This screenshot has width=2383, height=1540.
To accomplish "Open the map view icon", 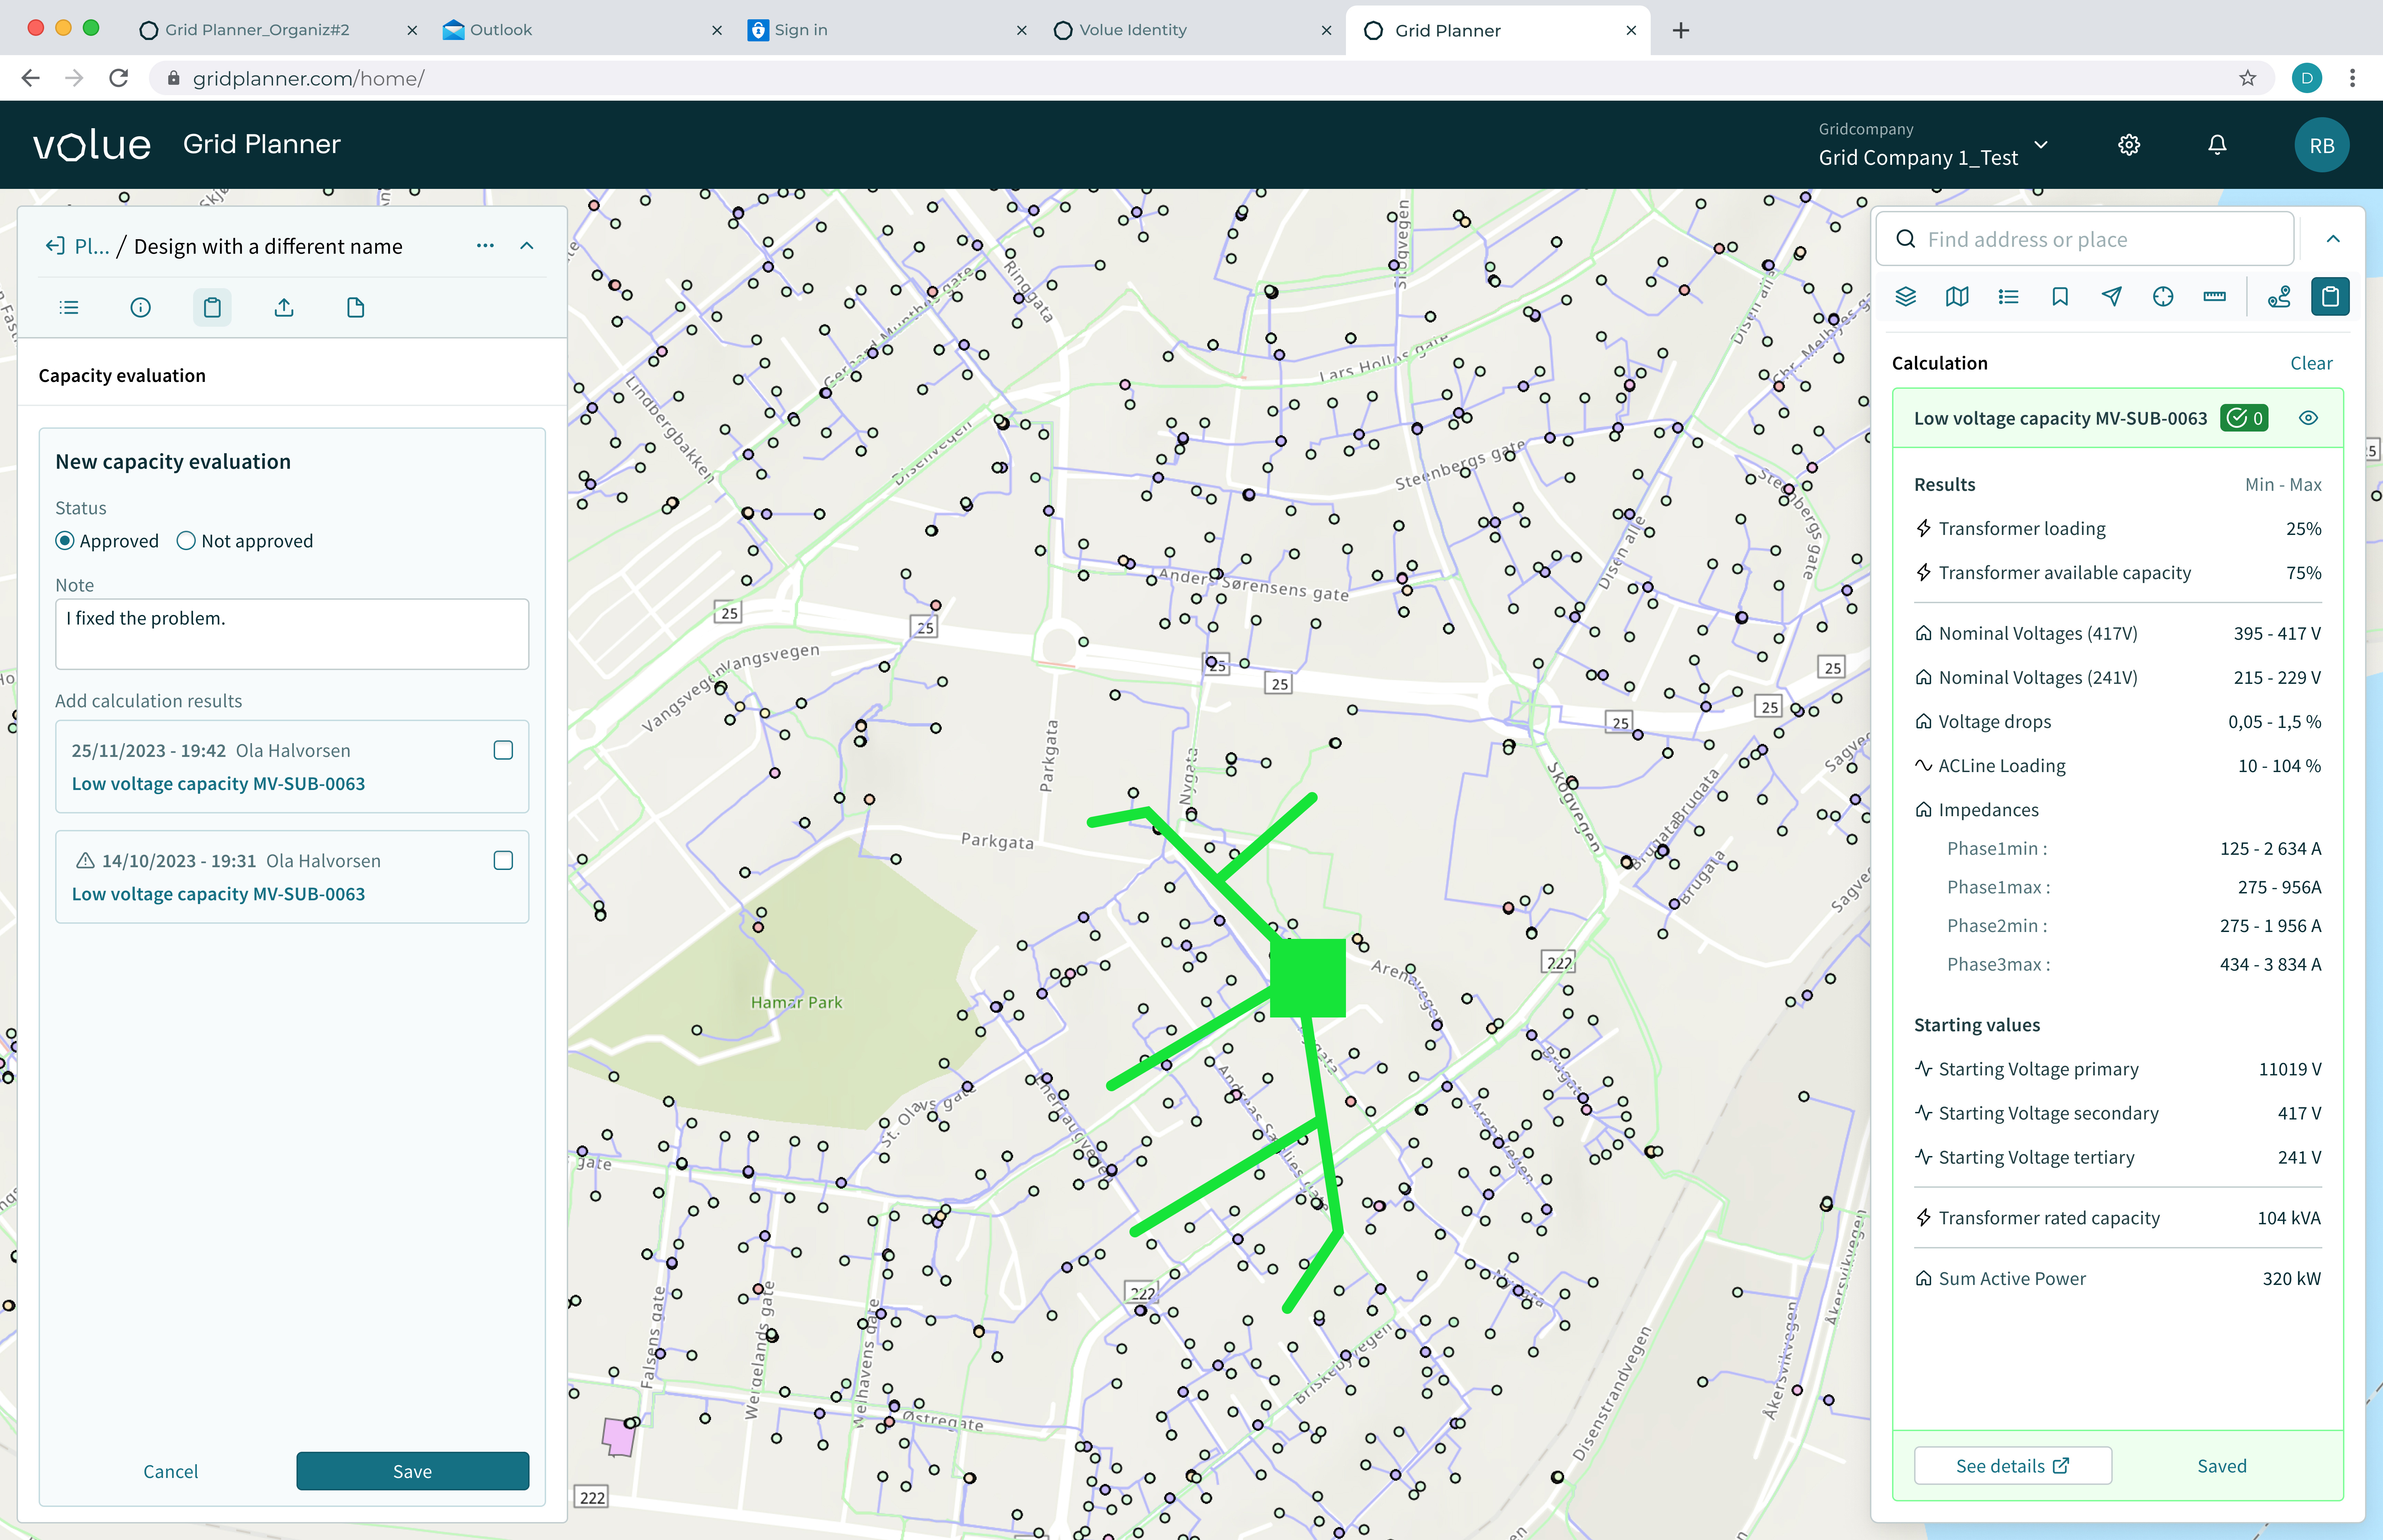I will pos(1957,297).
